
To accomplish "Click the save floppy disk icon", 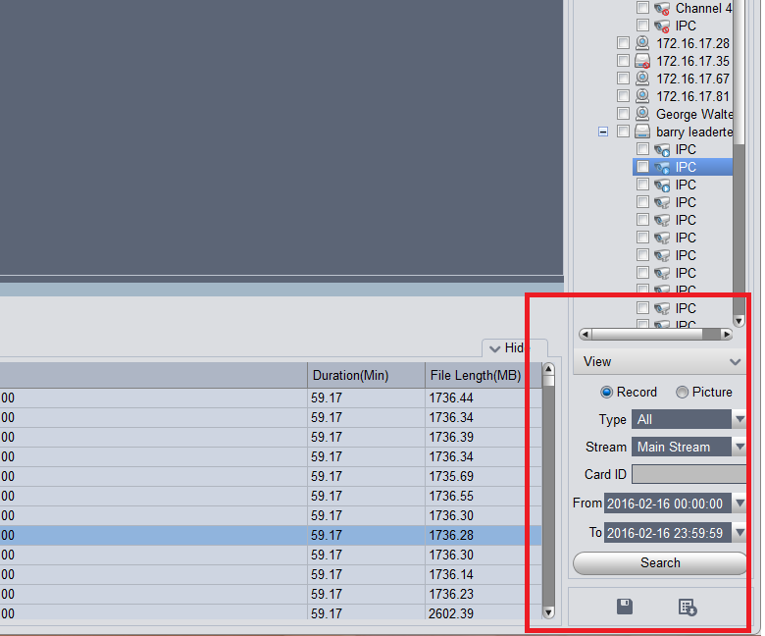I will click(x=625, y=607).
